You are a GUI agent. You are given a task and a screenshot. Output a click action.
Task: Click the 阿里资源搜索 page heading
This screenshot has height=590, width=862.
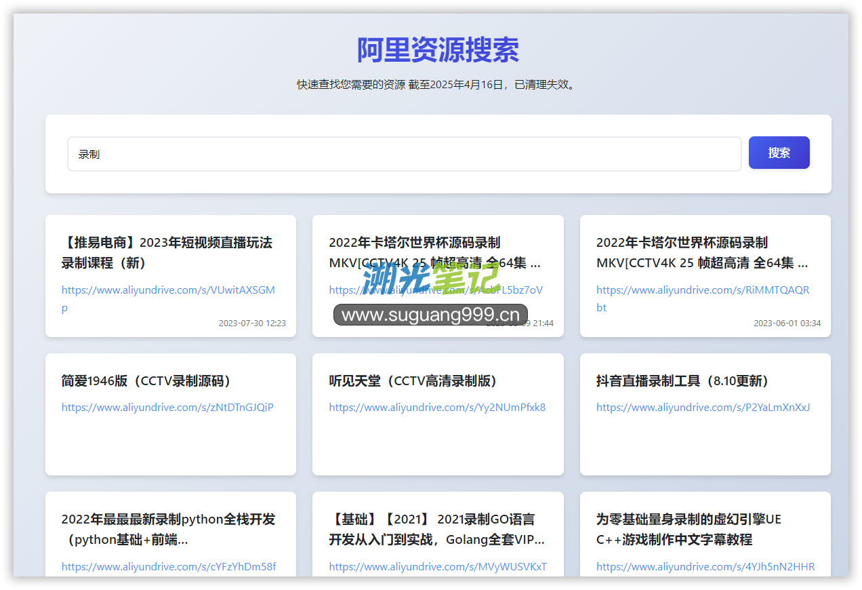pos(438,50)
